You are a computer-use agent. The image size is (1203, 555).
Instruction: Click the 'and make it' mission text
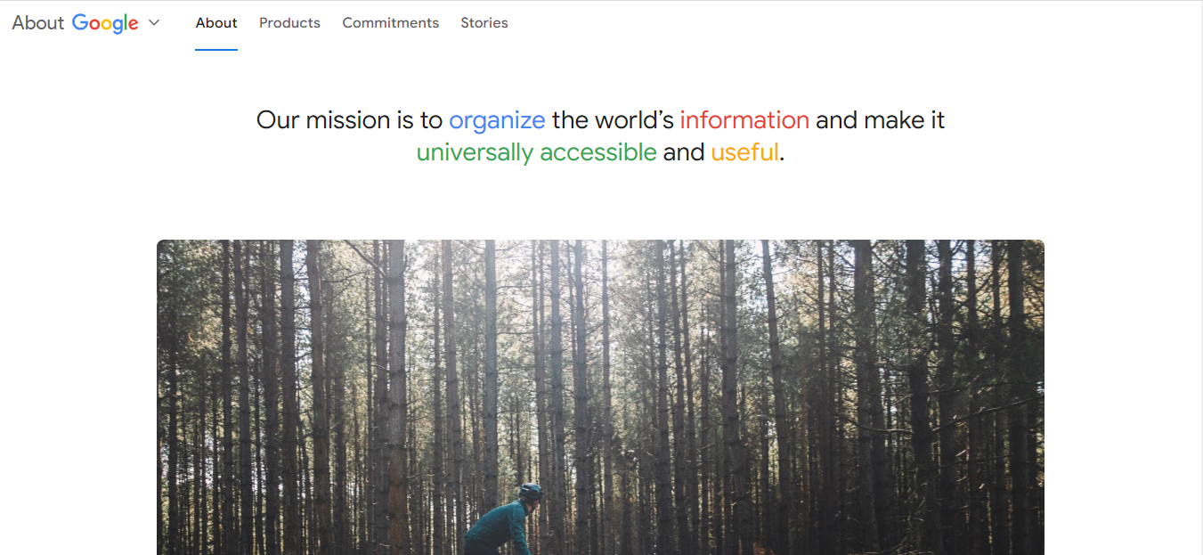[880, 119]
